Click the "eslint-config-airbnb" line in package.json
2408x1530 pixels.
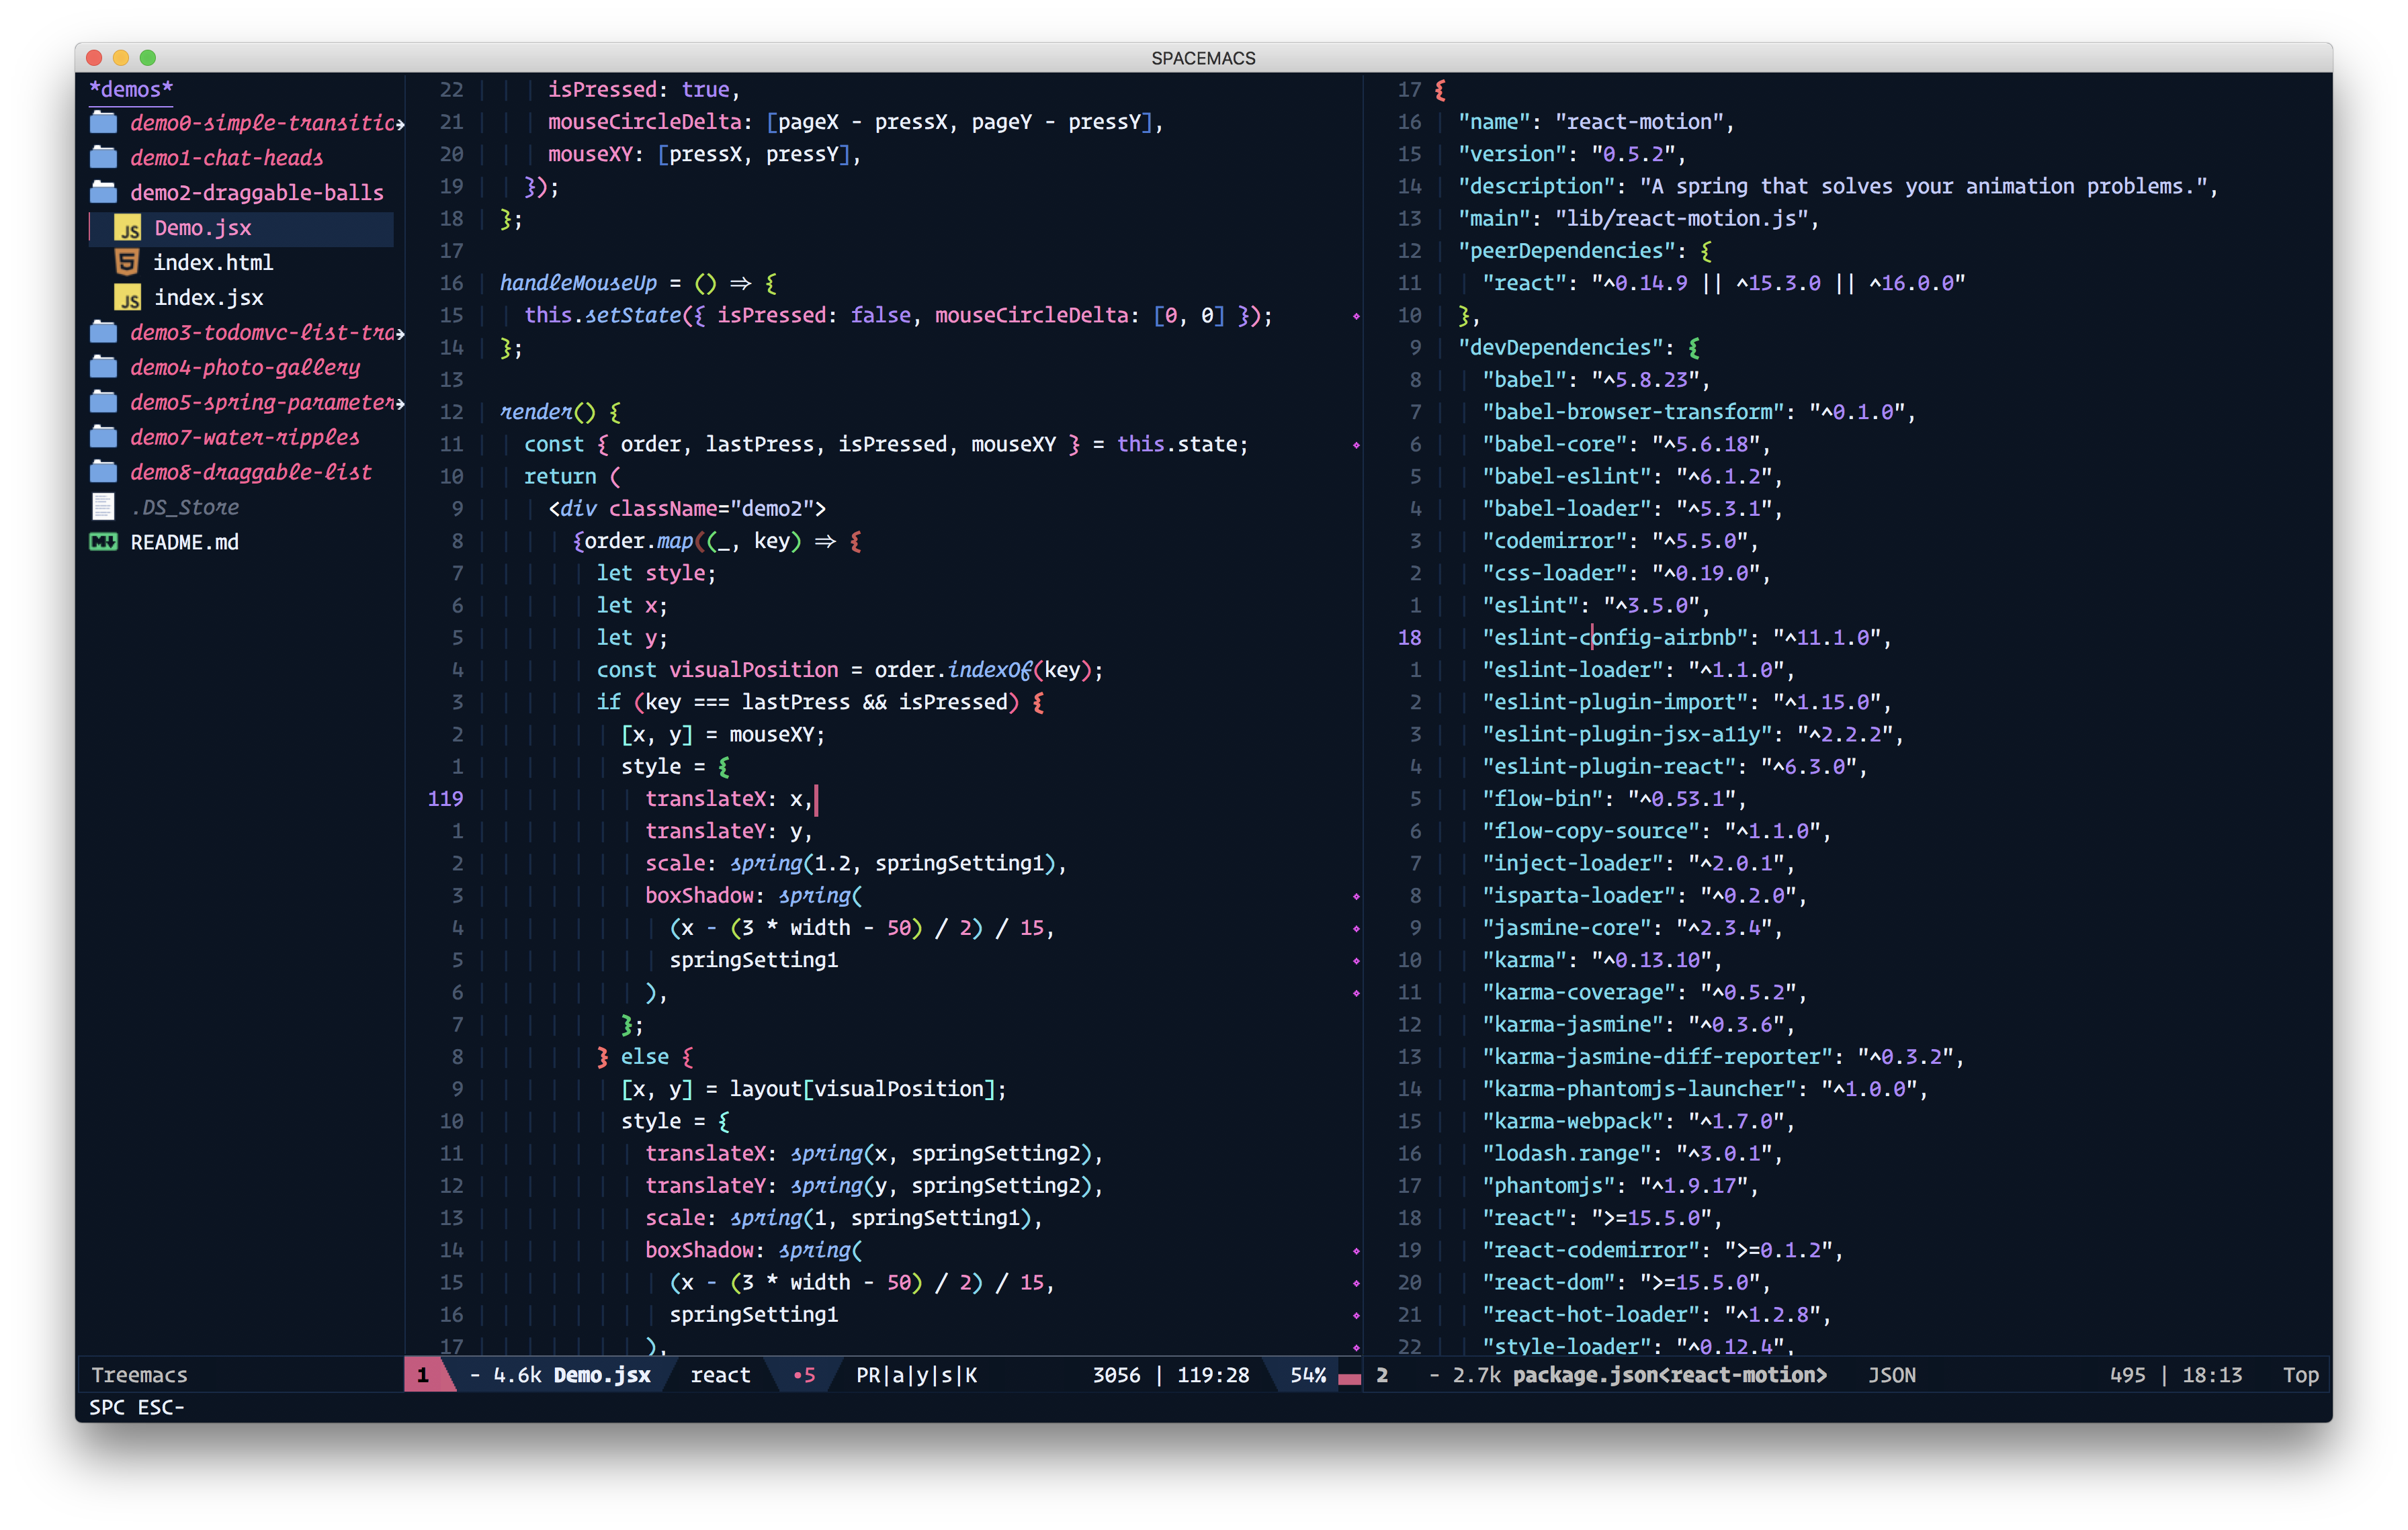coord(1686,637)
